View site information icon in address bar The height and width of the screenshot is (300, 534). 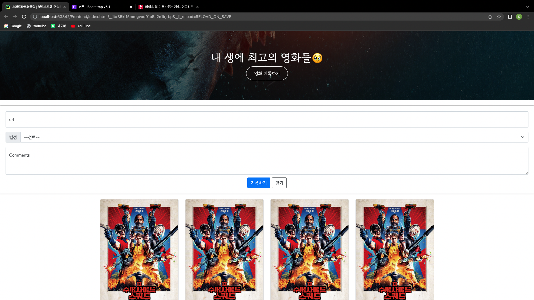click(35, 17)
